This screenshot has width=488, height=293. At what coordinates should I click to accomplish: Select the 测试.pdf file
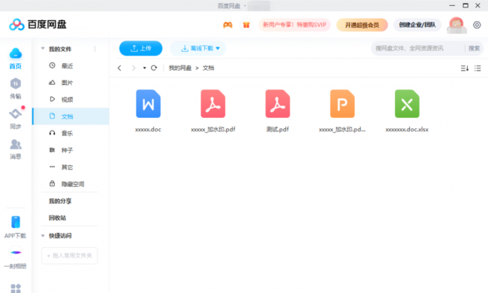coord(278,104)
